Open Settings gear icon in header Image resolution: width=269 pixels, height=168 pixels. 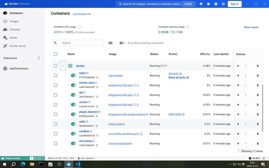point(216,4)
